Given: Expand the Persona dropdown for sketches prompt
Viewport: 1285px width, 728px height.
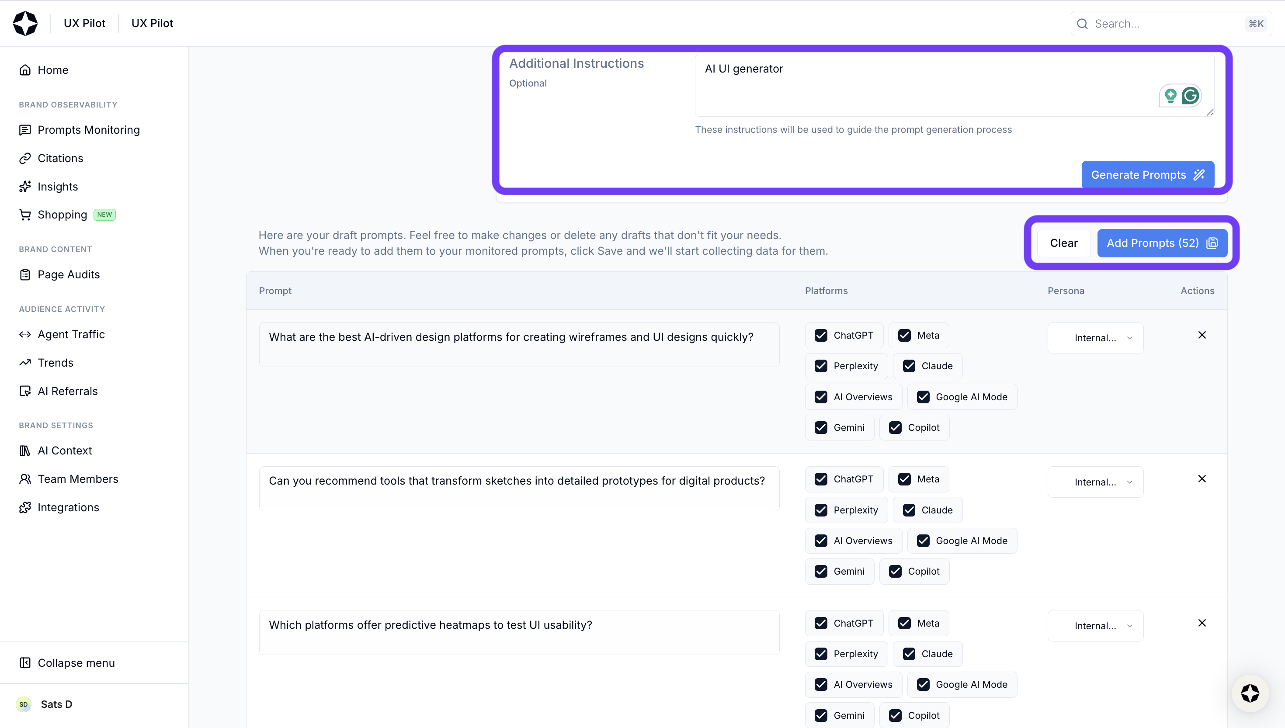Looking at the screenshot, I should click(1095, 482).
